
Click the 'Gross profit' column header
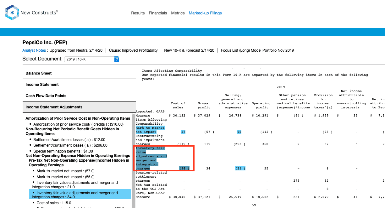204,105
